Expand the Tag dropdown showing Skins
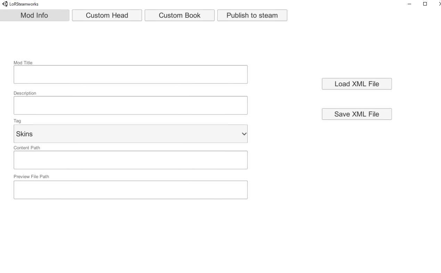 (130, 134)
